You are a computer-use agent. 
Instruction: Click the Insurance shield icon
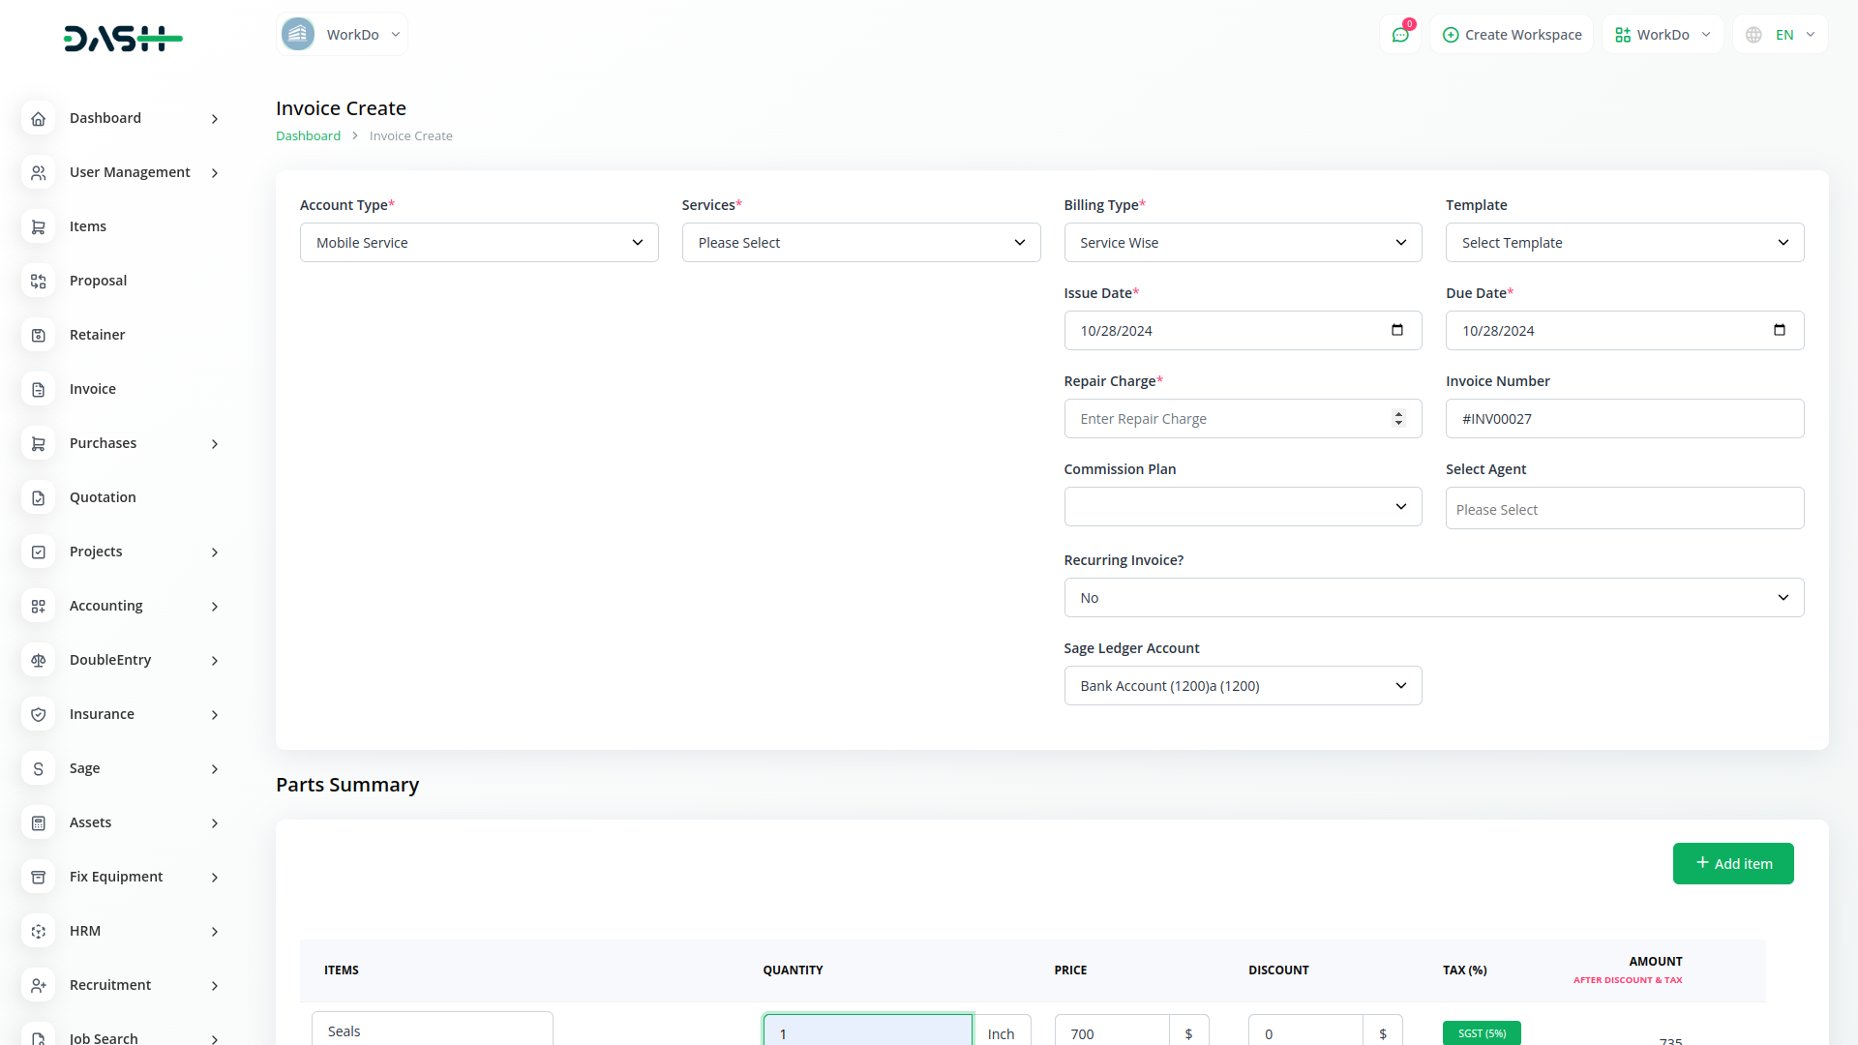[x=38, y=714]
